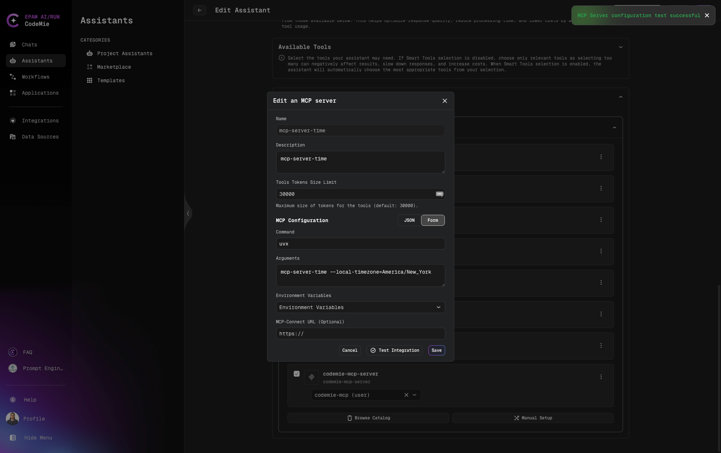Switch MCP Configuration to JSON mode
The width and height of the screenshot is (721, 453).
click(x=409, y=220)
